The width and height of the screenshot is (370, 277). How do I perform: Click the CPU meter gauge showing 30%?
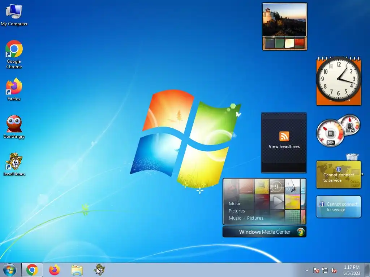coord(330,133)
